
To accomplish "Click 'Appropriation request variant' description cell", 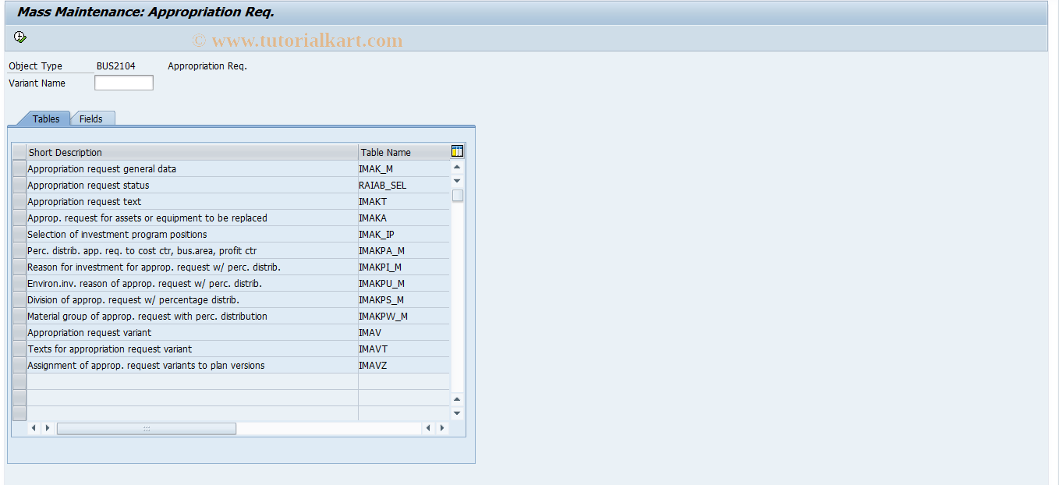I will (193, 332).
